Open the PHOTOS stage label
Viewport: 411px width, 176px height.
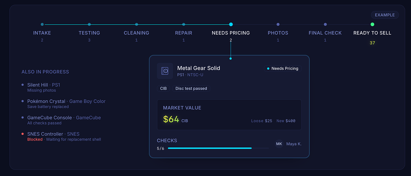(x=278, y=33)
